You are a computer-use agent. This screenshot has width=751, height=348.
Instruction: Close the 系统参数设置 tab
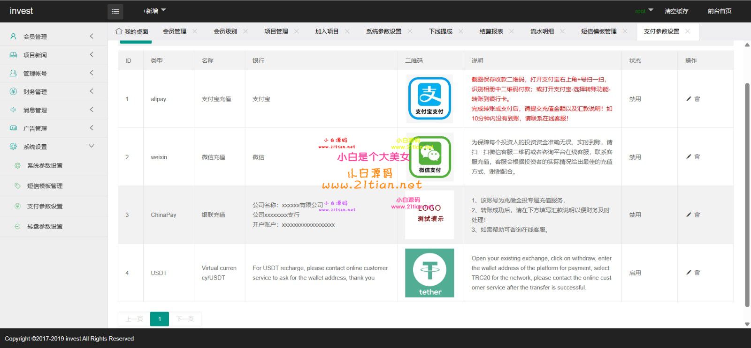point(410,31)
